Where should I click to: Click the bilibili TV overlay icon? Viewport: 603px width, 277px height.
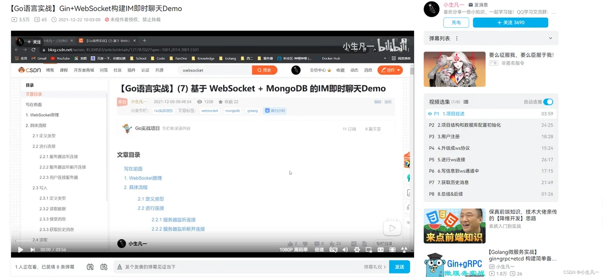[392, 228]
